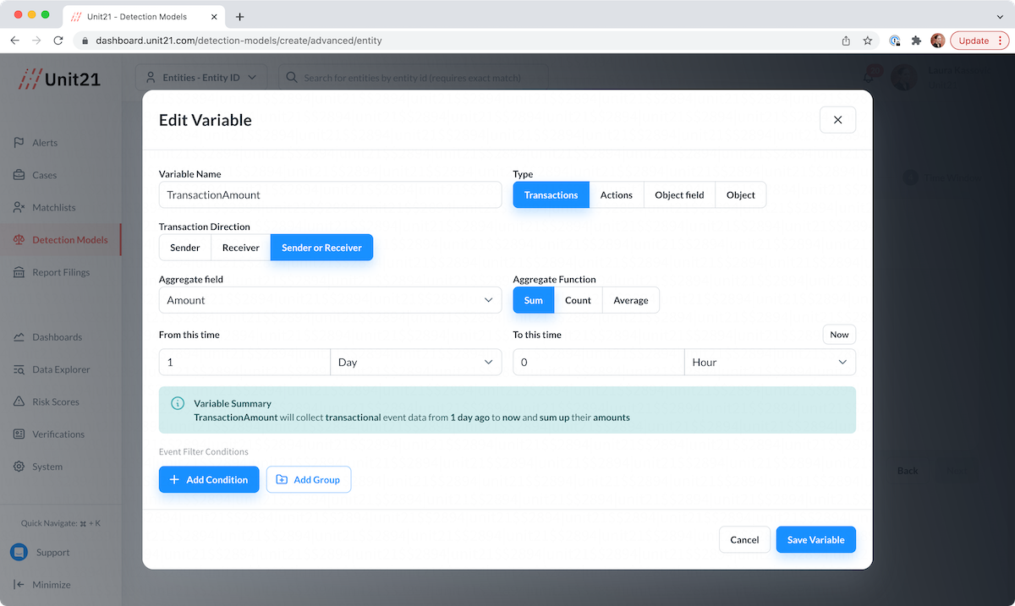1015x606 pixels.
Task: Select the Object field type
Action: coord(679,194)
